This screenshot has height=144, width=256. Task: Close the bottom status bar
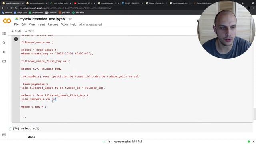[x=253, y=142]
